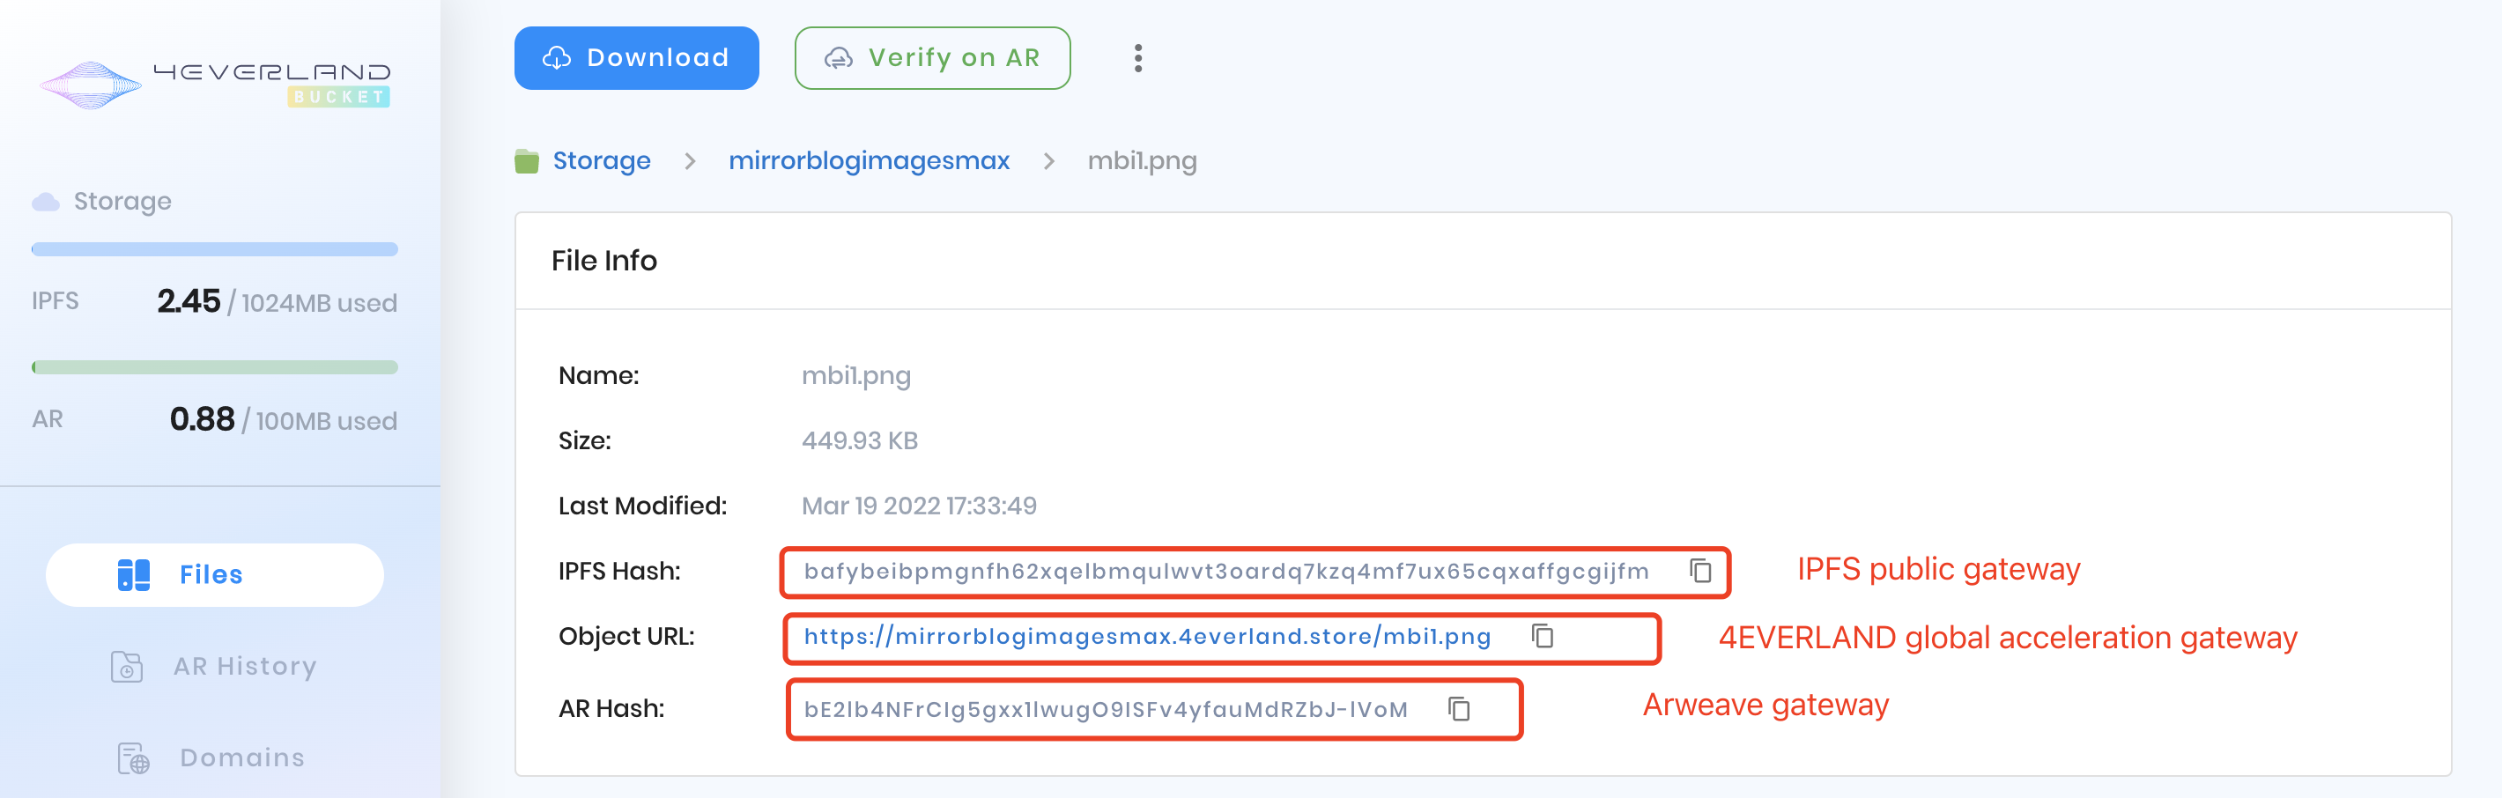Click the cloud icon inside Verify on AR
The width and height of the screenshot is (2502, 798).
tap(838, 58)
